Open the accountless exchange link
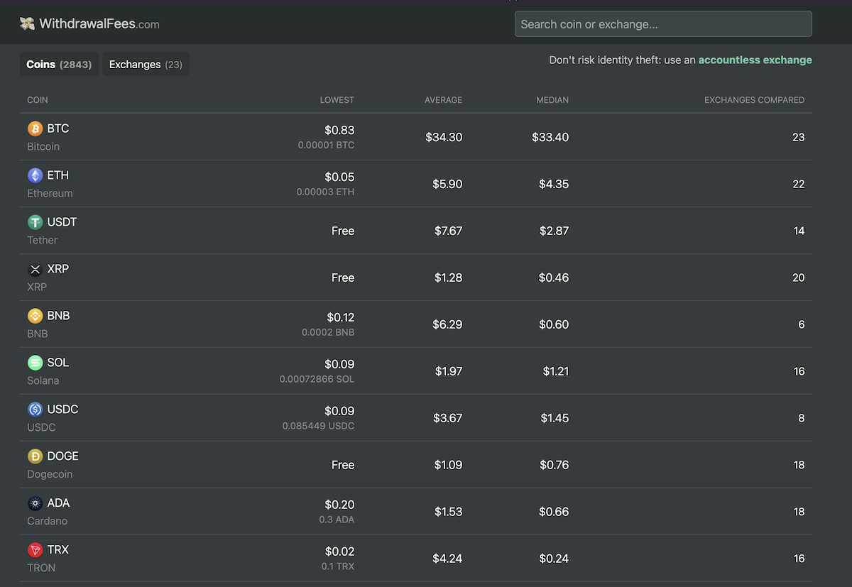The height and width of the screenshot is (587, 852). click(x=755, y=60)
